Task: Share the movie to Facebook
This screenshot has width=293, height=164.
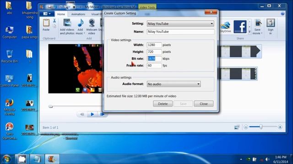Action: 240,27
